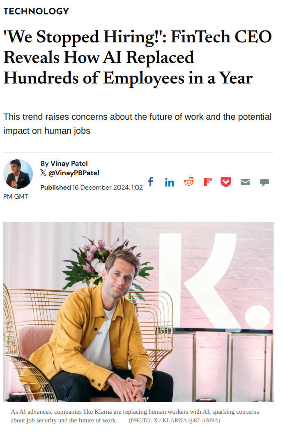
Task: Click Vinay Patel's author avatar photo
Action: click(x=18, y=174)
